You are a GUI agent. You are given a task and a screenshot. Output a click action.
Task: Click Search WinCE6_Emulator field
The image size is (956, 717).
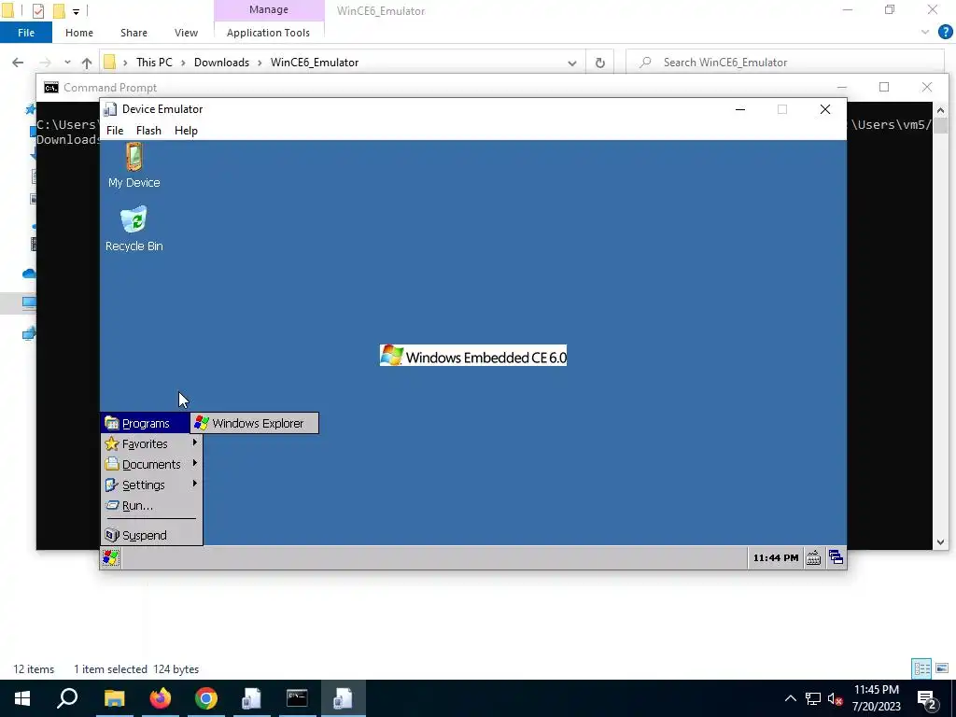point(784,63)
